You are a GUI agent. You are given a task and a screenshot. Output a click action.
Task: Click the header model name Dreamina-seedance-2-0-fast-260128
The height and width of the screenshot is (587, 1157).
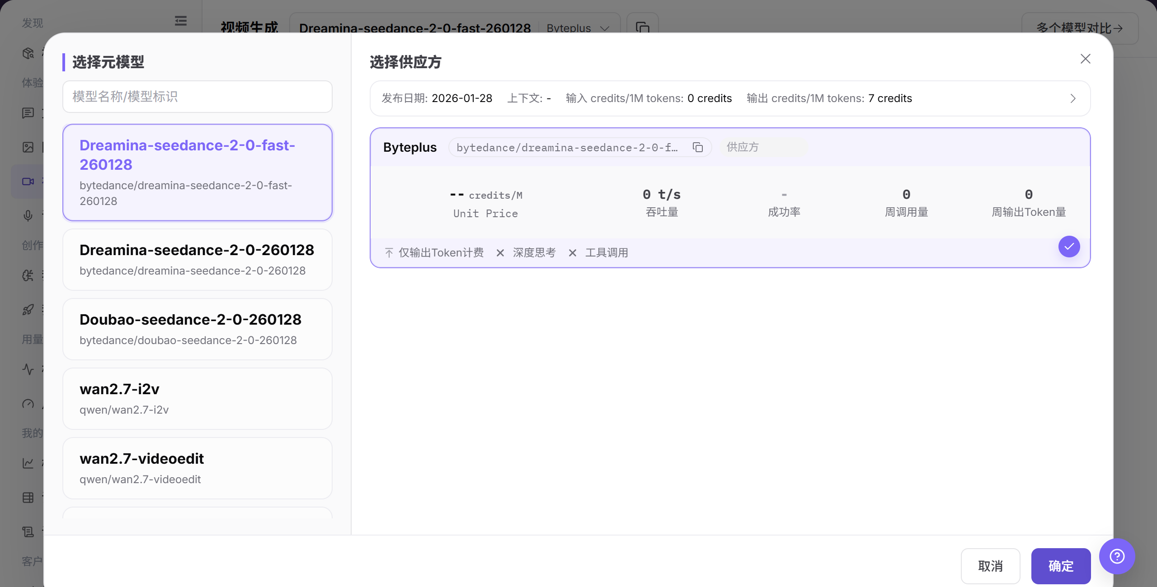click(x=415, y=28)
